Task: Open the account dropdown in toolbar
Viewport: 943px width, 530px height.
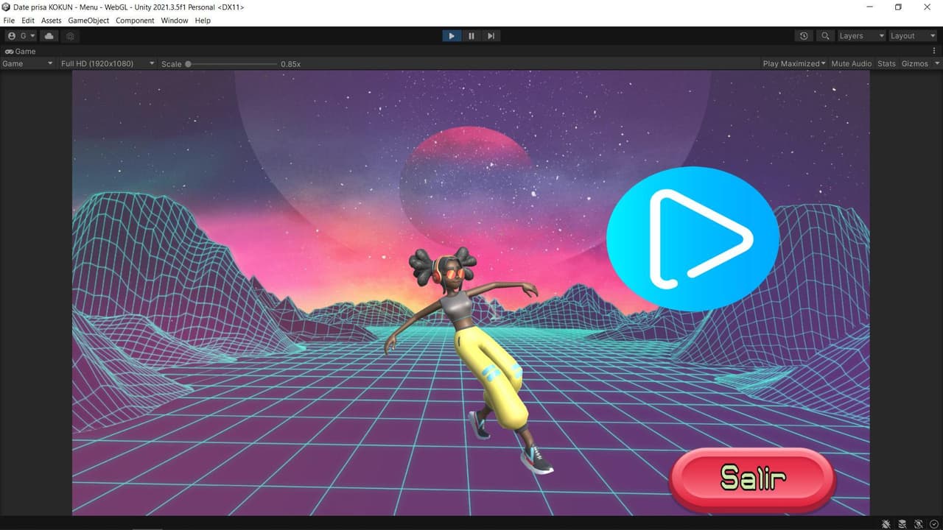Action: 21,35
